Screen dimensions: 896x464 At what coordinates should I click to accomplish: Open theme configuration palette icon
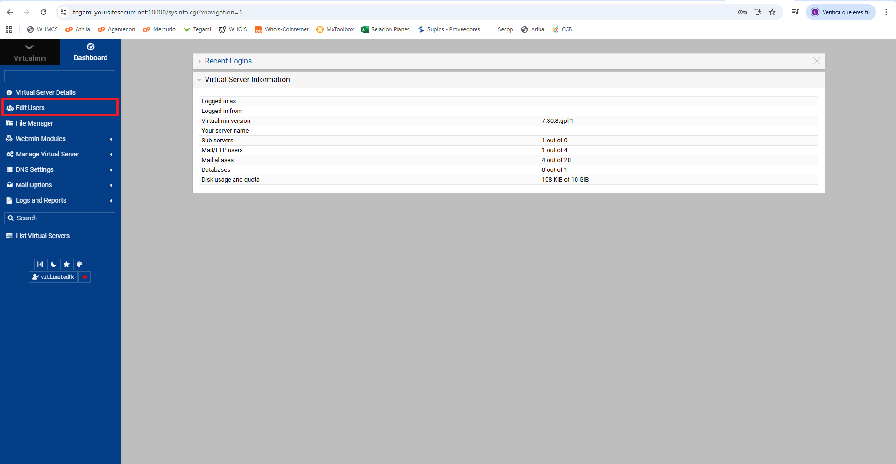coord(79,264)
